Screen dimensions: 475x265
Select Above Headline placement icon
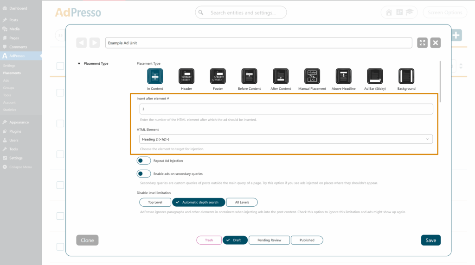(x=343, y=76)
